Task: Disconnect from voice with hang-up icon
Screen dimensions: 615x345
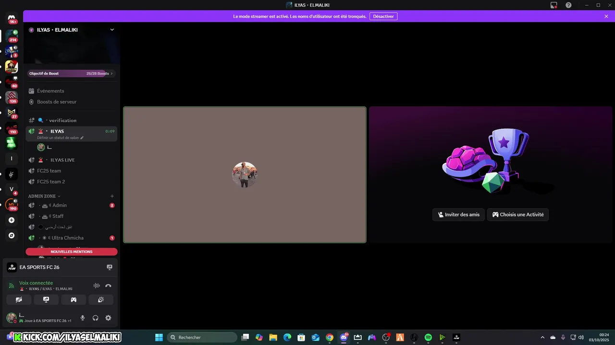Action: pyautogui.click(x=108, y=286)
